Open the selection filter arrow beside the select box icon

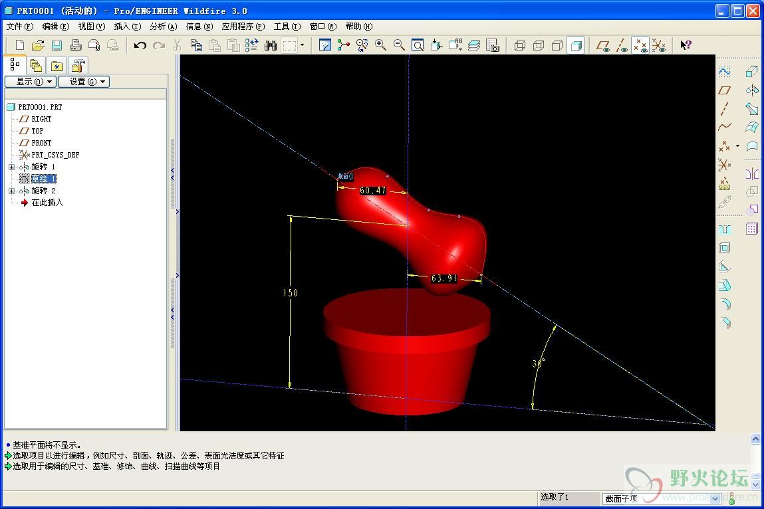tap(303, 45)
